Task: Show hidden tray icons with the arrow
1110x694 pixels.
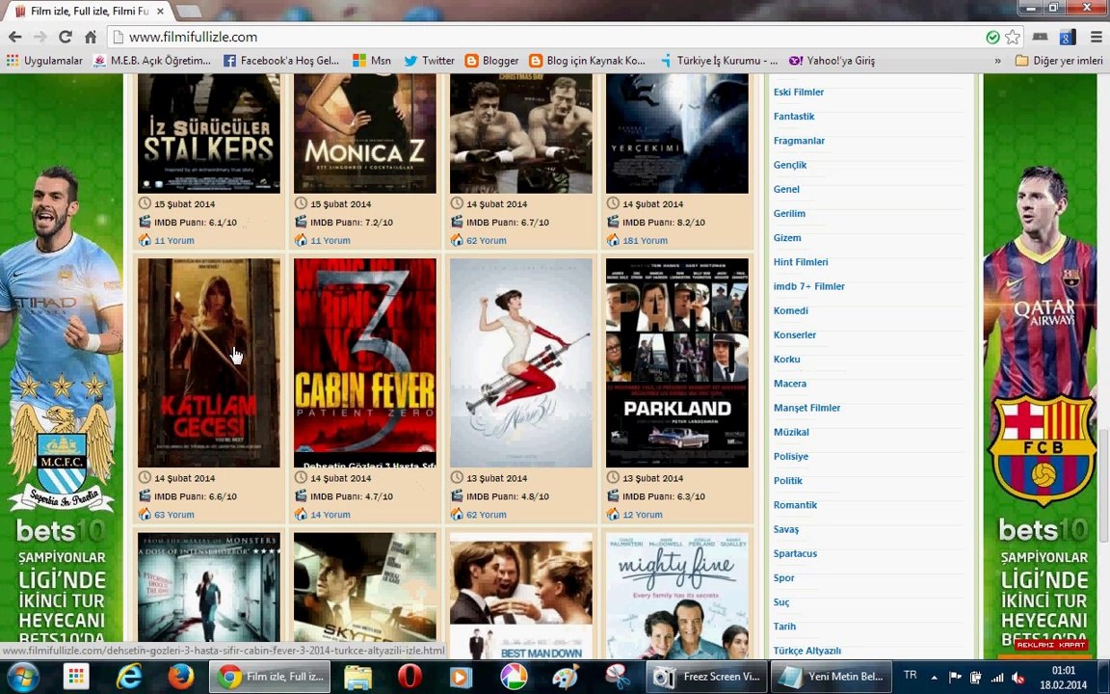Action: point(935,678)
